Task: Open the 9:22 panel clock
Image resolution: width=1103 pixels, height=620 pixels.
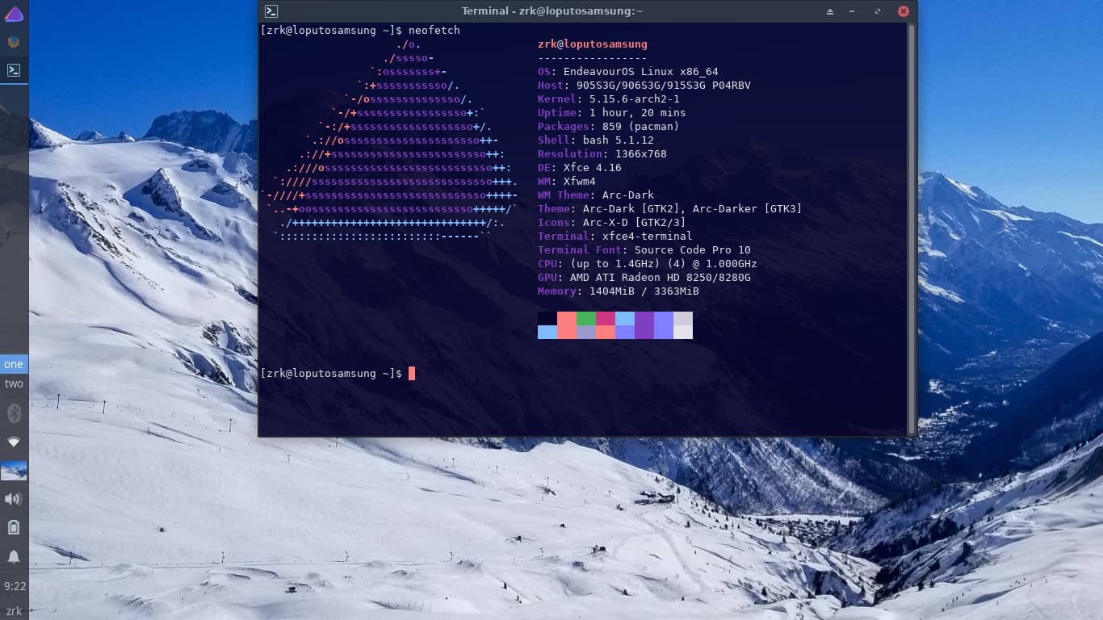Action: (15, 586)
